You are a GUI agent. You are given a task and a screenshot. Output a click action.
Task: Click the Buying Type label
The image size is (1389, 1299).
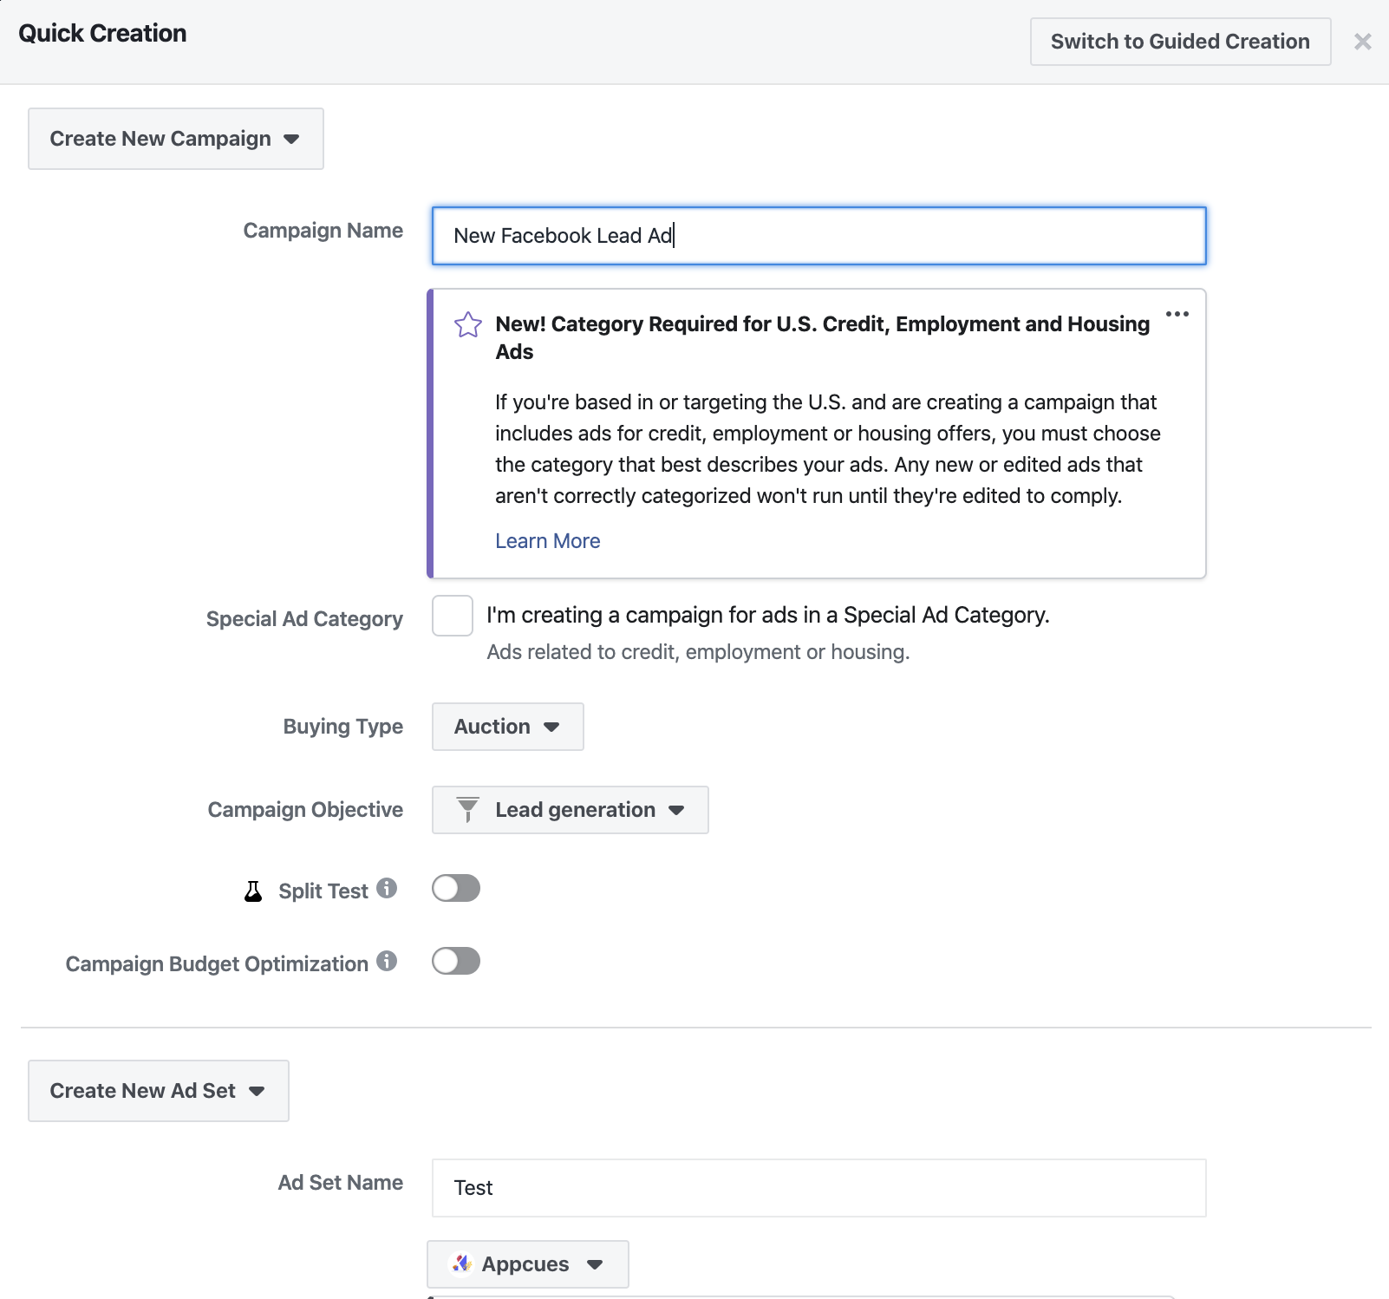pos(343,727)
